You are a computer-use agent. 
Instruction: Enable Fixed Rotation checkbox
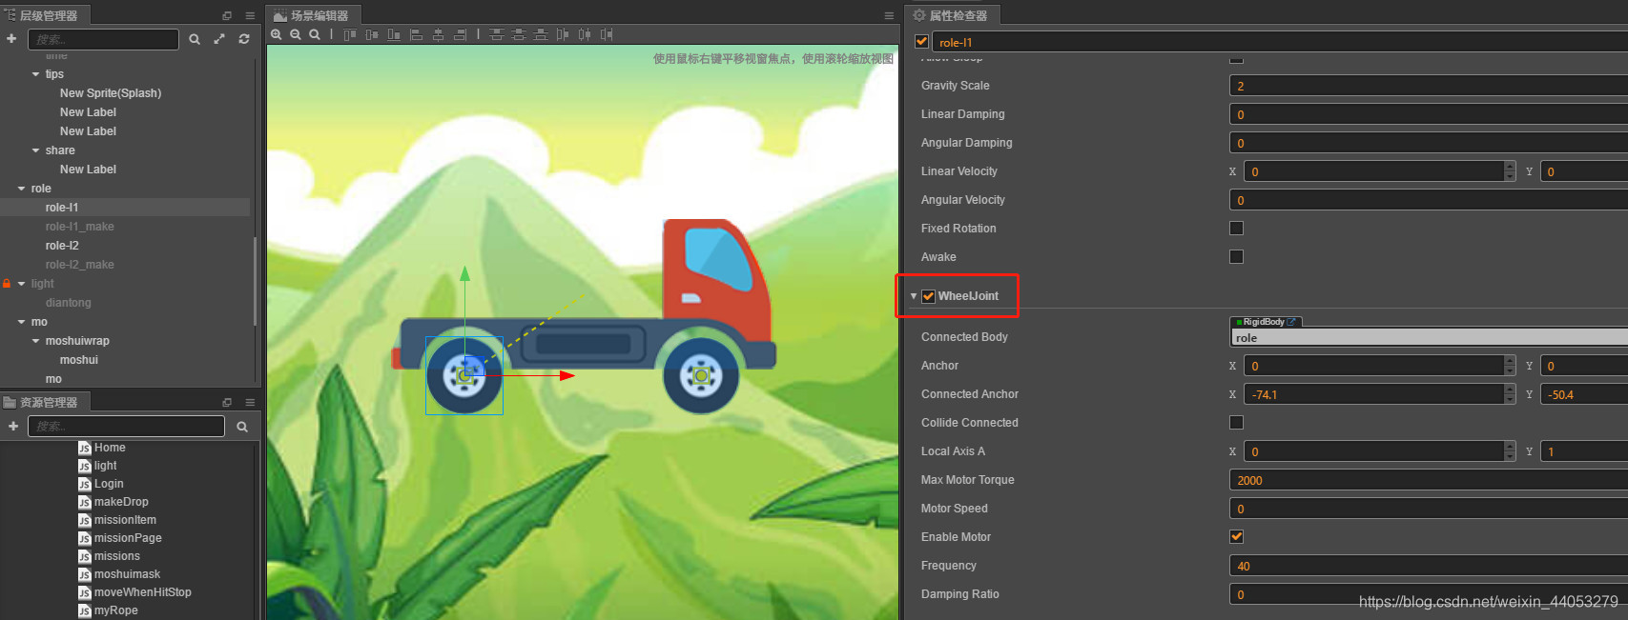click(1237, 229)
